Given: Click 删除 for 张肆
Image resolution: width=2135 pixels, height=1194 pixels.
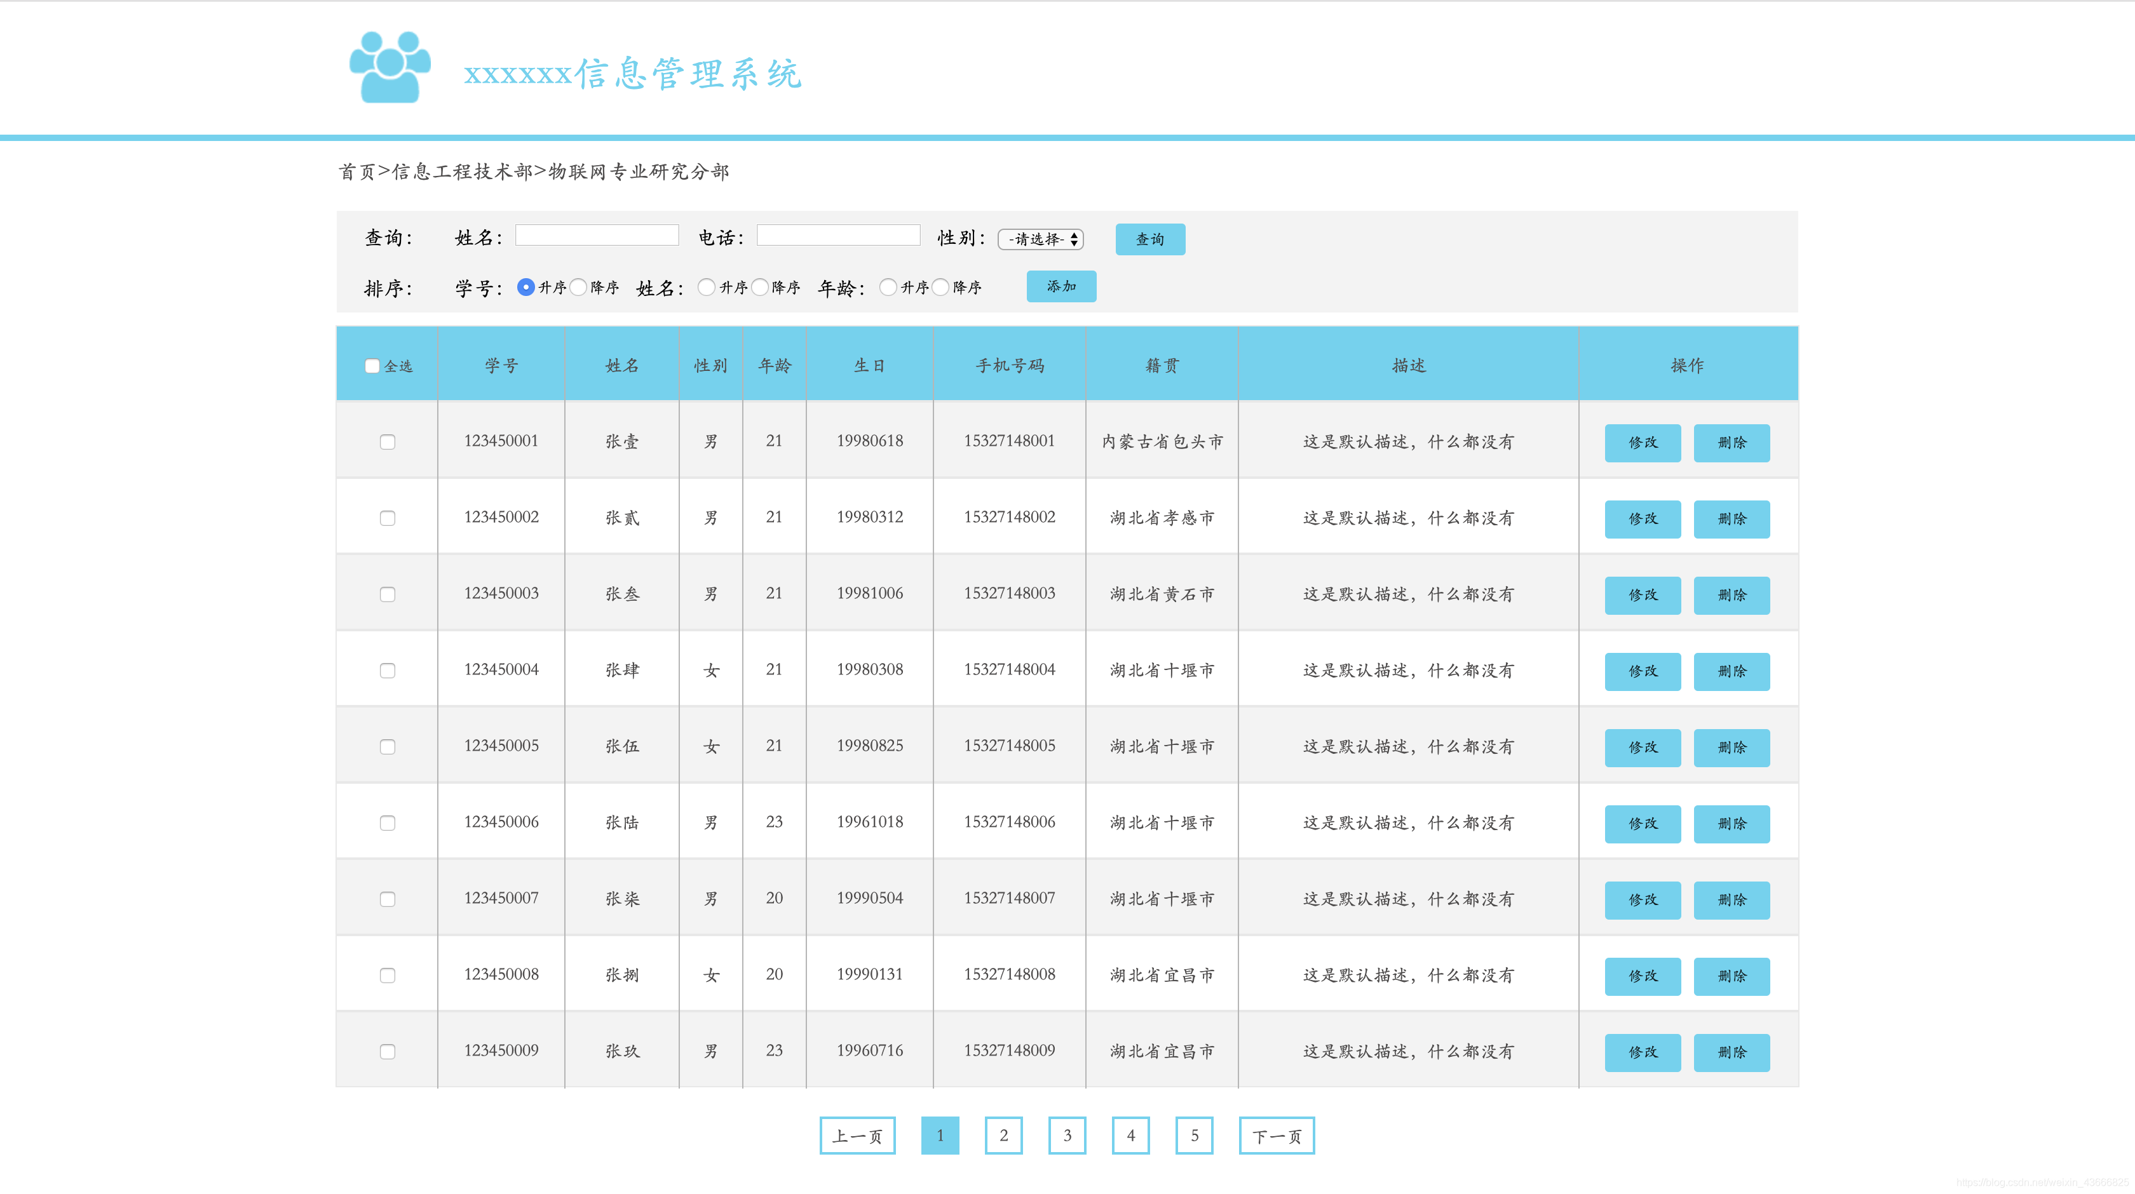Looking at the screenshot, I should [x=1732, y=671].
